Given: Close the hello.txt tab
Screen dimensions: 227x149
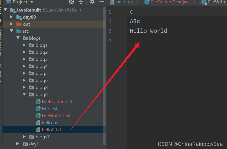Looking at the screenshot, I should tap(137, 2).
